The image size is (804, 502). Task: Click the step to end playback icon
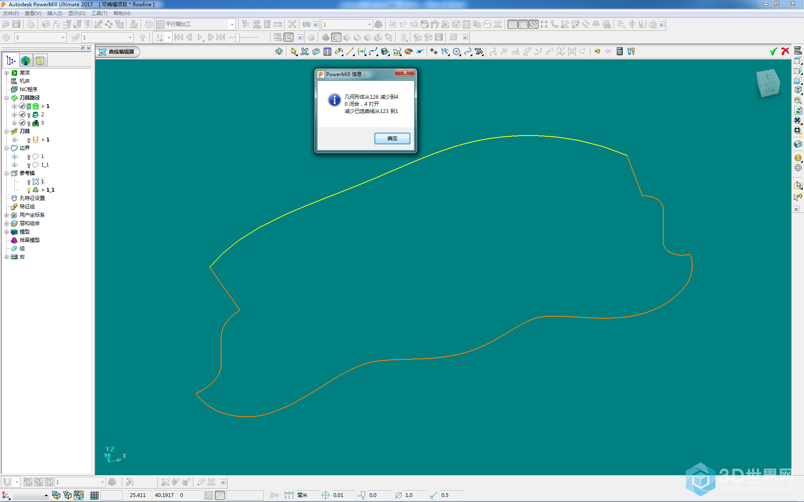point(221,38)
